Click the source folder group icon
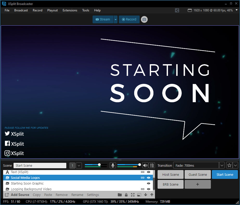The width and height of the screenshot is (240, 205). 120,195
